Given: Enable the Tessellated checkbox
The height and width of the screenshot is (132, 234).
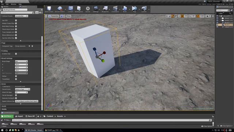Looking at the screenshot, I should [x=16, y=79].
